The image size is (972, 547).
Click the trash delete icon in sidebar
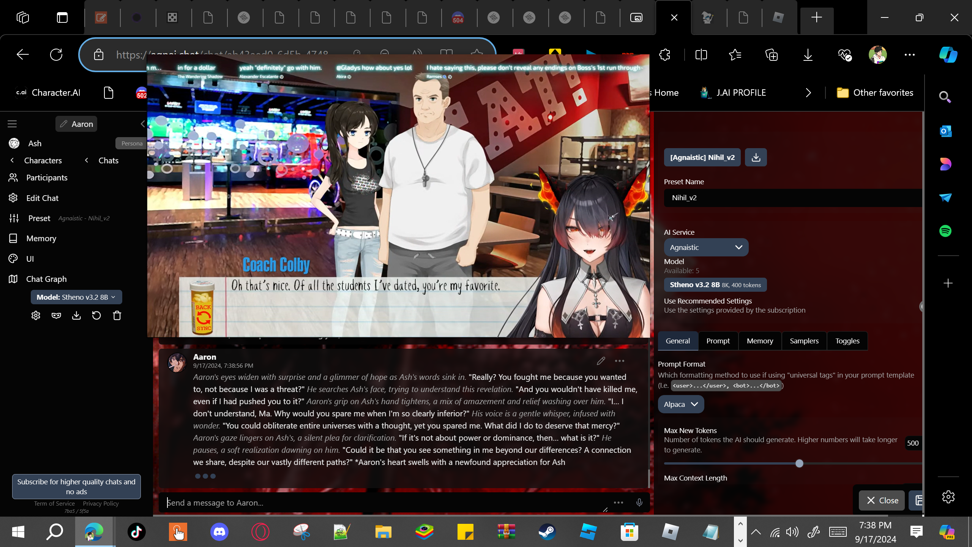coord(117,316)
